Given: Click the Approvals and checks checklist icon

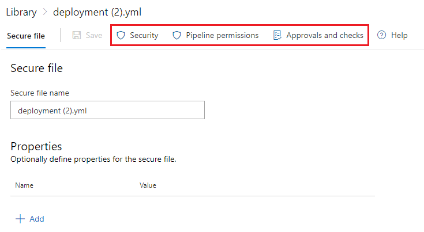Looking at the screenshot, I should pos(277,36).
